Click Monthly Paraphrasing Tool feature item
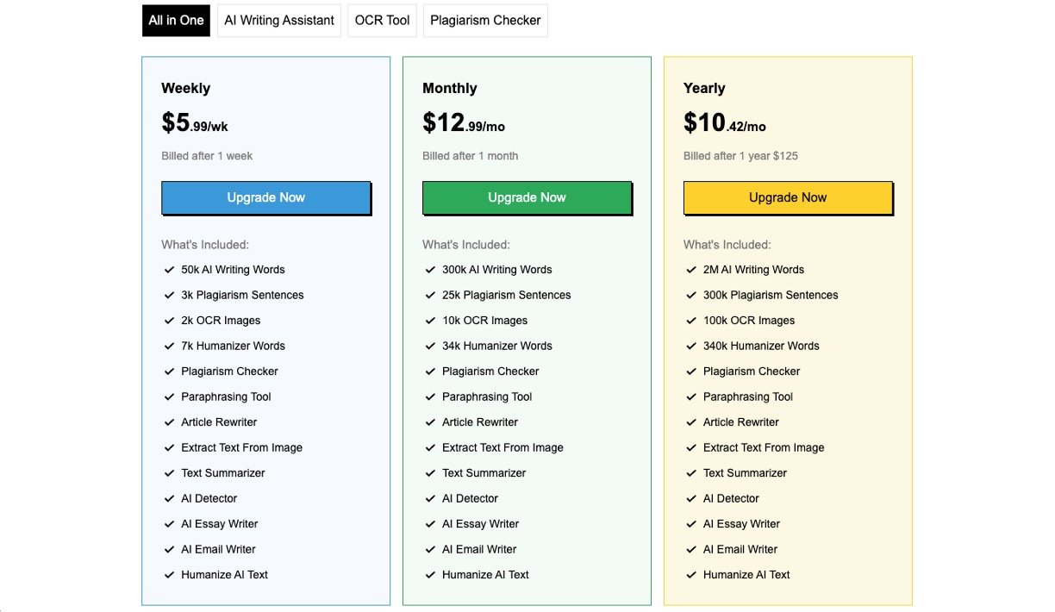 coord(487,397)
